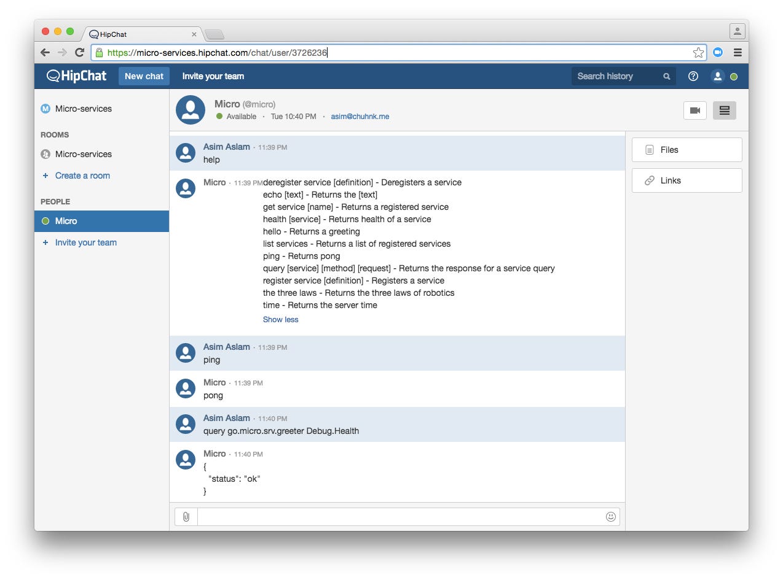Screen dimensions: 783x580
Task: Open the help question mark icon
Action: tap(693, 76)
